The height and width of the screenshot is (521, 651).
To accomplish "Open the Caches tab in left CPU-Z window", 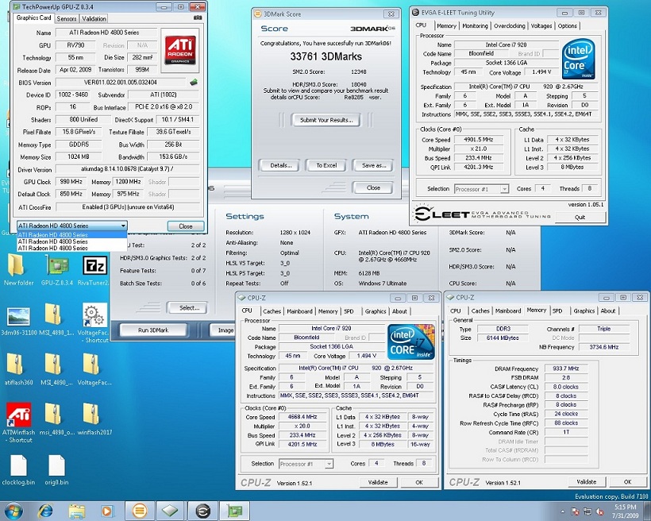I will (272, 311).
